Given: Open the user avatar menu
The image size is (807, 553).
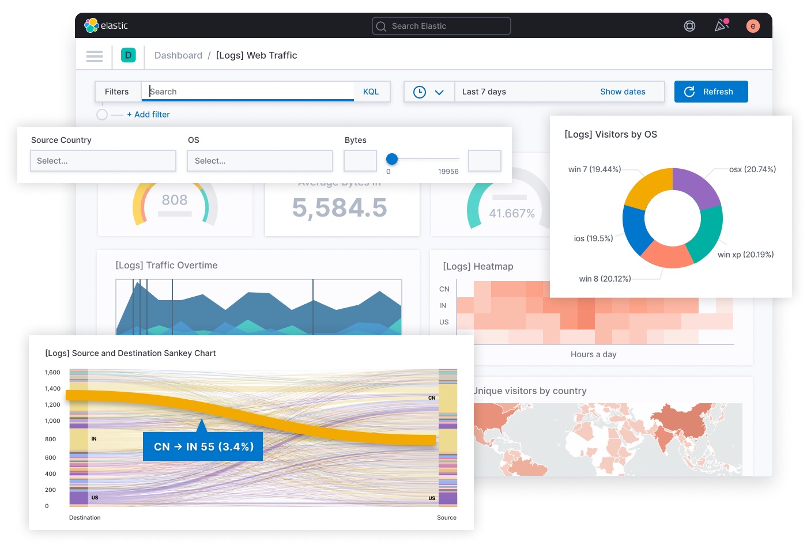Looking at the screenshot, I should pyautogui.click(x=752, y=26).
